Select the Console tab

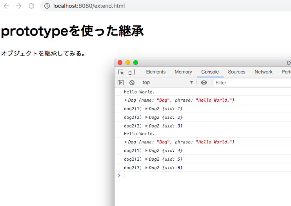[210, 72]
